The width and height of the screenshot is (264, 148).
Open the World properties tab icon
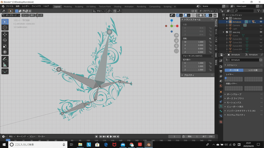[x=221, y=86]
